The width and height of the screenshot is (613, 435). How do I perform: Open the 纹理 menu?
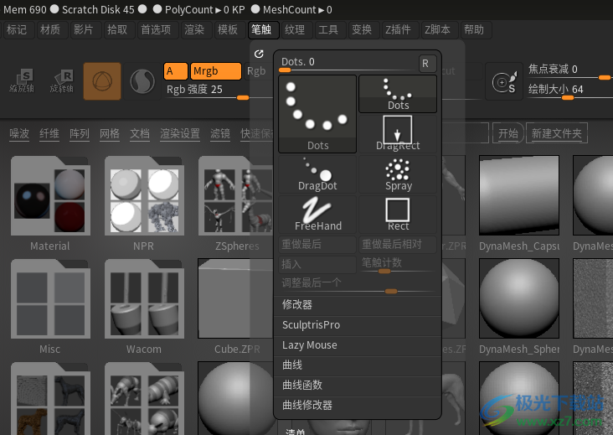coord(297,29)
